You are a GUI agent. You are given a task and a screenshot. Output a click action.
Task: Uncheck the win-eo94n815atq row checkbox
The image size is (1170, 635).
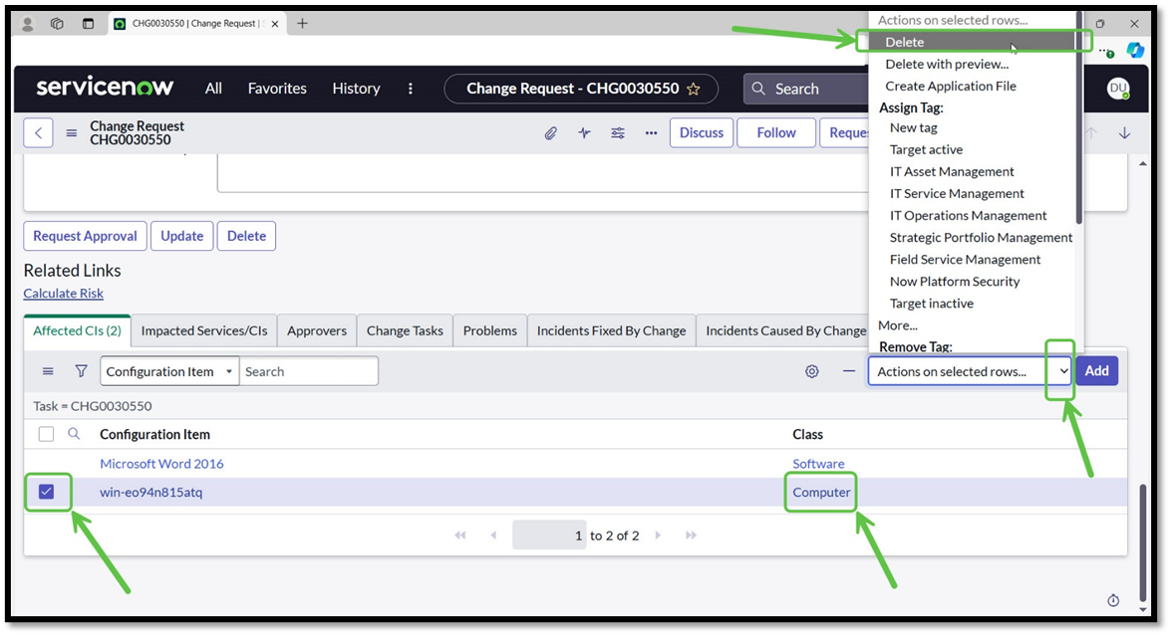click(46, 492)
